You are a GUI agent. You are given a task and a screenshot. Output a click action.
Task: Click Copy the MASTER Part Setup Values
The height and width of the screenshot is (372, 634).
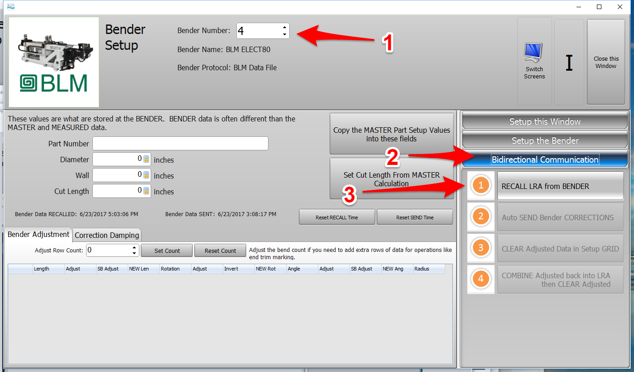[392, 134]
